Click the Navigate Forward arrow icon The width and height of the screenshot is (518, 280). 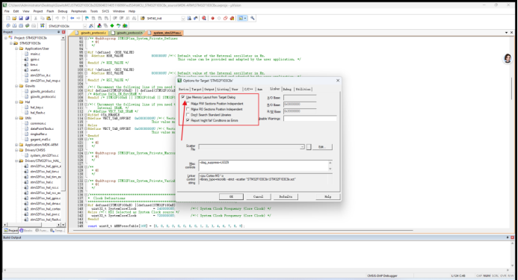tap(78, 18)
